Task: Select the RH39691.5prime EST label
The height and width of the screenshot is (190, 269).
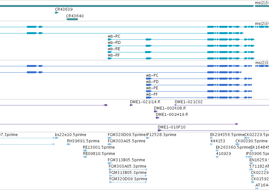Action: 83,141
